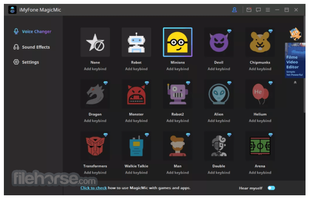
Task: Select the Transformers voice icon
Action: pos(95,146)
